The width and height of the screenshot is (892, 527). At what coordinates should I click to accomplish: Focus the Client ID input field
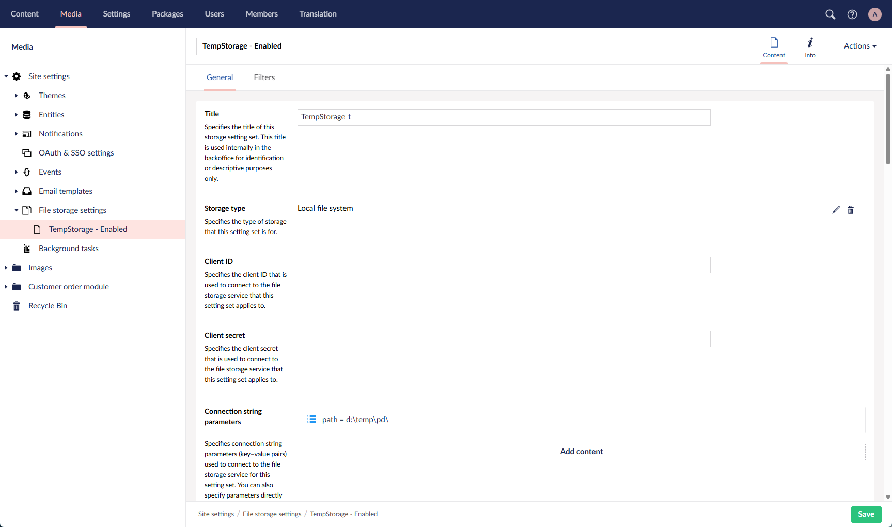[504, 265]
